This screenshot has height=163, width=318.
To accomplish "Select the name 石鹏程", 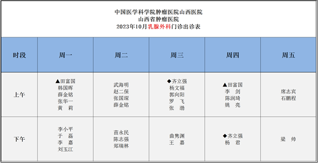I will tap(288, 98).
